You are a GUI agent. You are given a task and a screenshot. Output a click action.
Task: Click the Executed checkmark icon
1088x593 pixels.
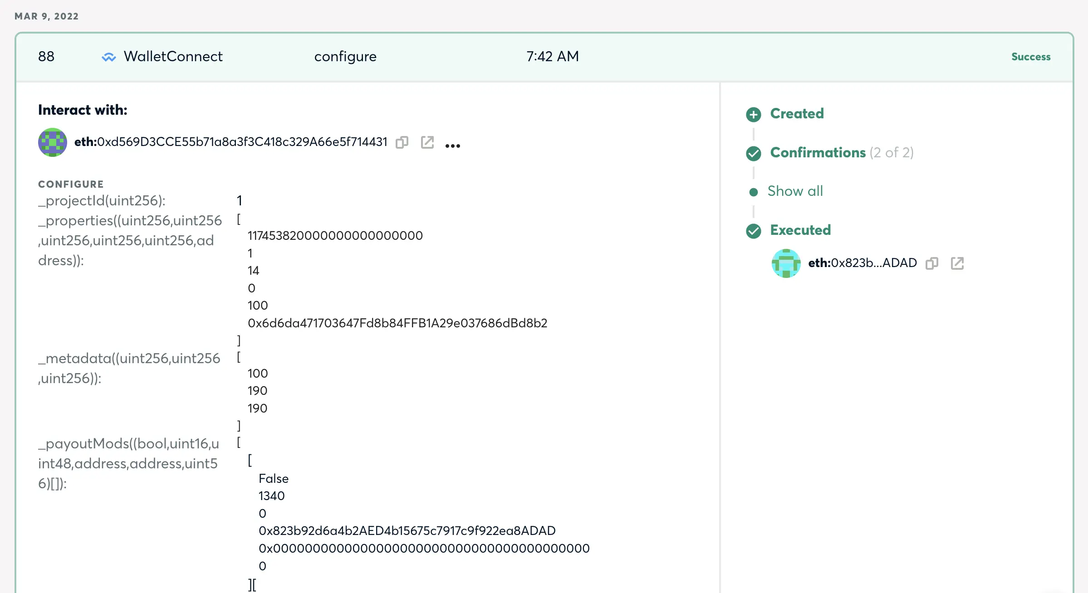point(753,231)
